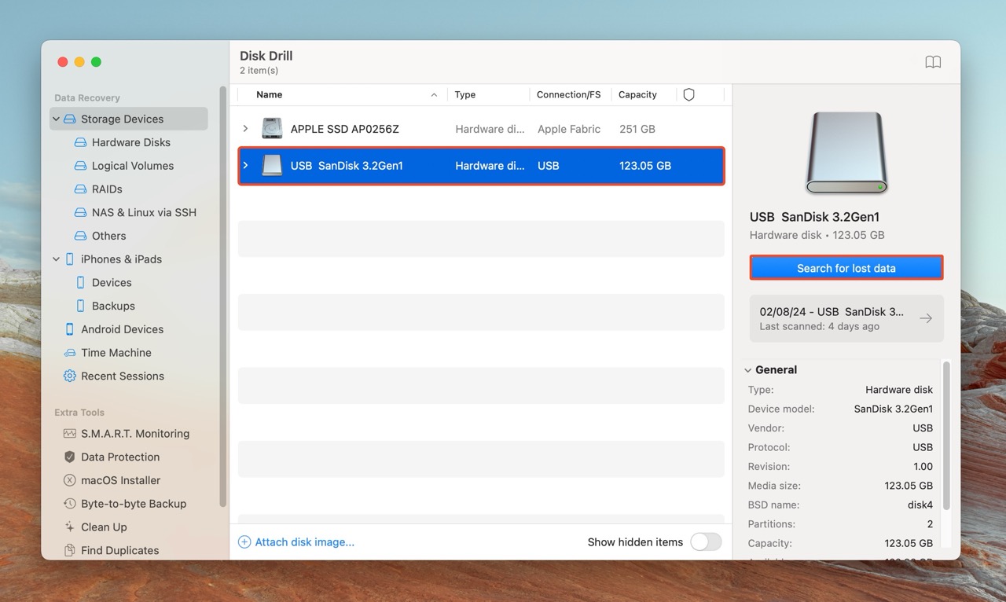The image size is (1006, 602).
Task: Expand the USB SanDisk 3.2Gen1 row
Action: pyautogui.click(x=245, y=166)
